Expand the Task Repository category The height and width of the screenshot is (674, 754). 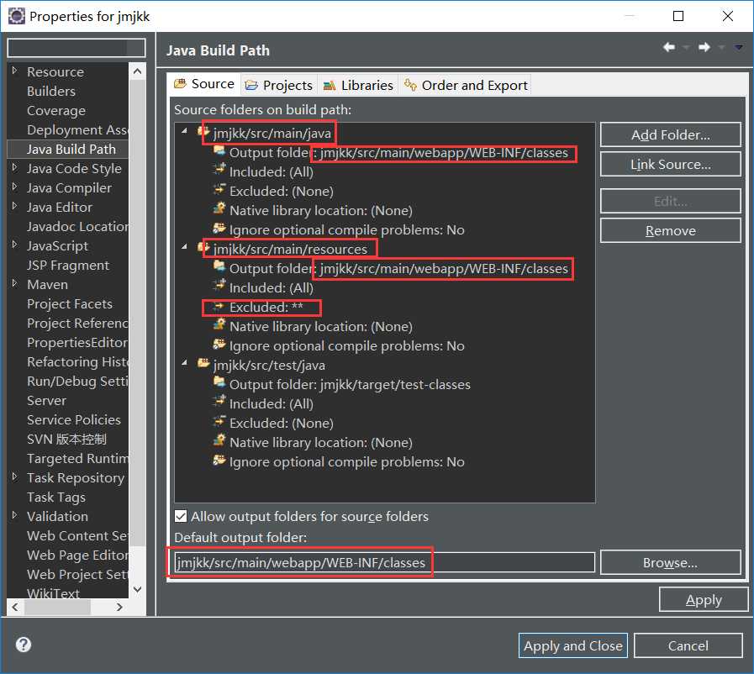pyautogui.click(x=15, y=477)
